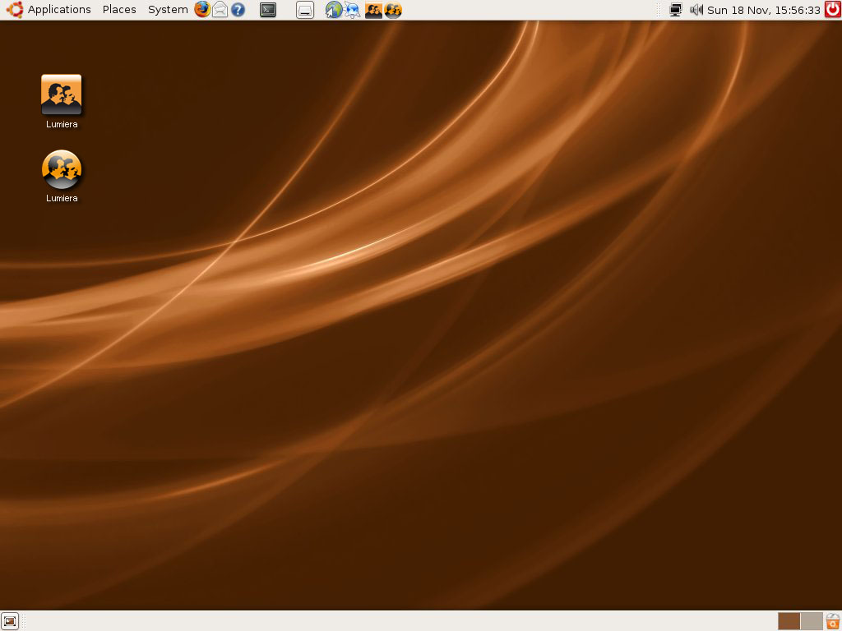This screenshot has width=842, height=631.
Task: Open the Terminal launcher in panel
Action: tap(268, 10)
